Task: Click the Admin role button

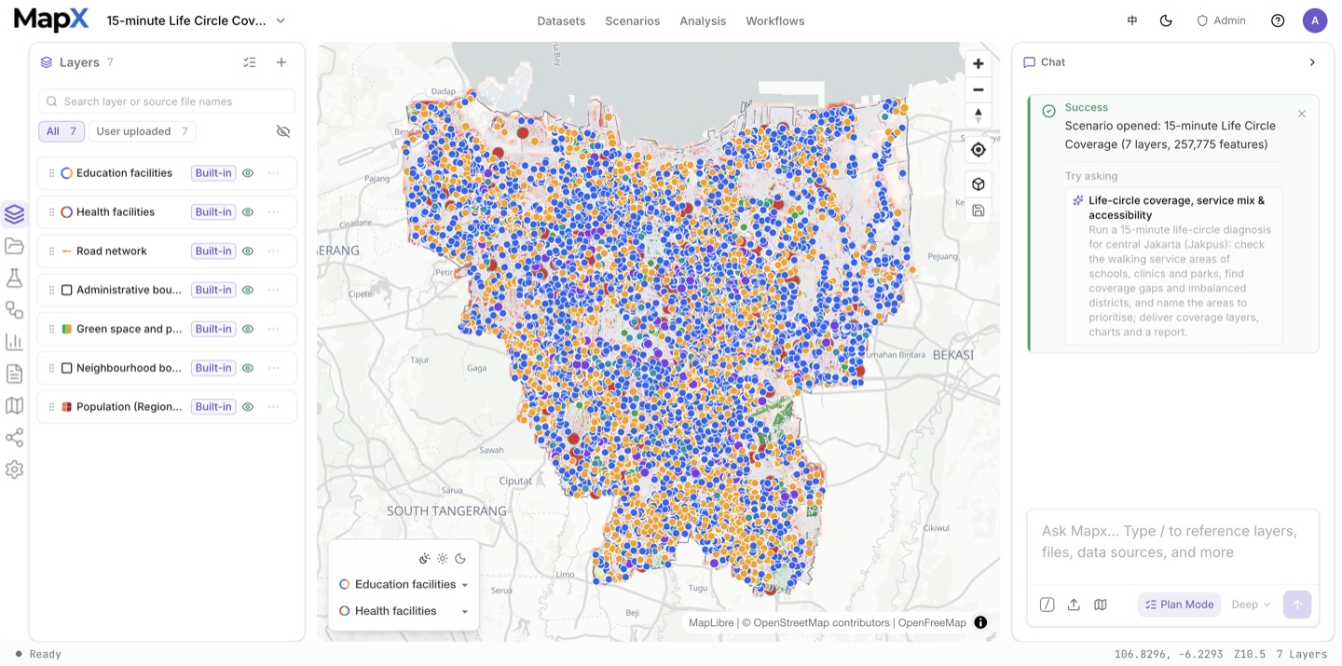Action: [x=1221, y=20]
